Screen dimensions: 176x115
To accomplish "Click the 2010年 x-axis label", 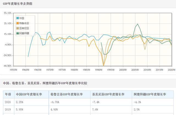I will pyautogui.click(x=147, y=70).
